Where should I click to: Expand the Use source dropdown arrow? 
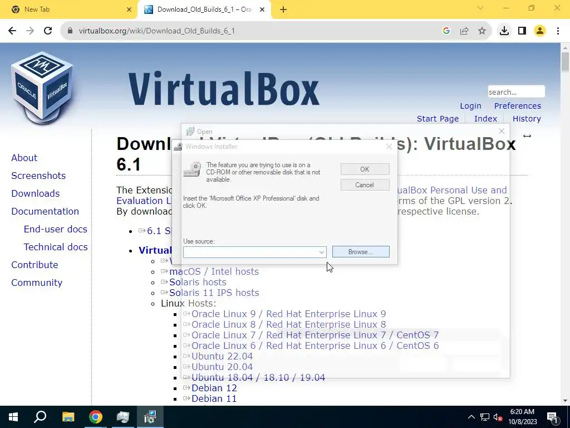321,252
